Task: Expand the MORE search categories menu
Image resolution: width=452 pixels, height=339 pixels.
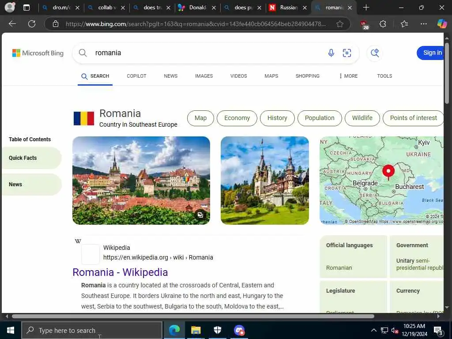Action: click(348, 76)
